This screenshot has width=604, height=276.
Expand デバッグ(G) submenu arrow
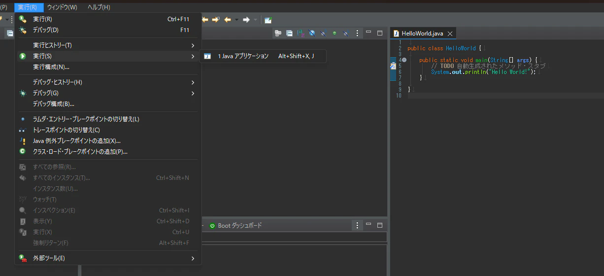point(193,93)
